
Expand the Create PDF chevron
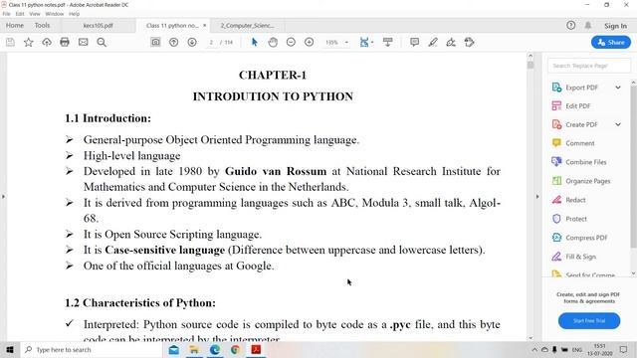pos(618,124)
